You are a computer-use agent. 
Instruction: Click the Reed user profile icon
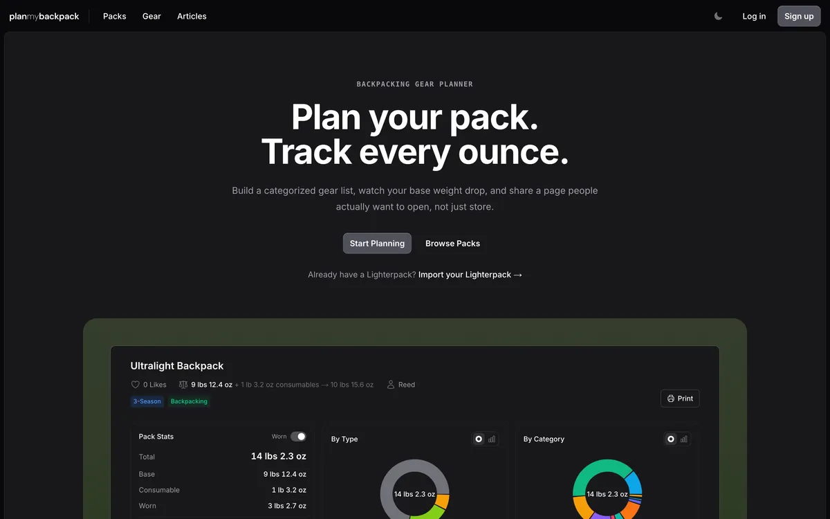[391, 385]
